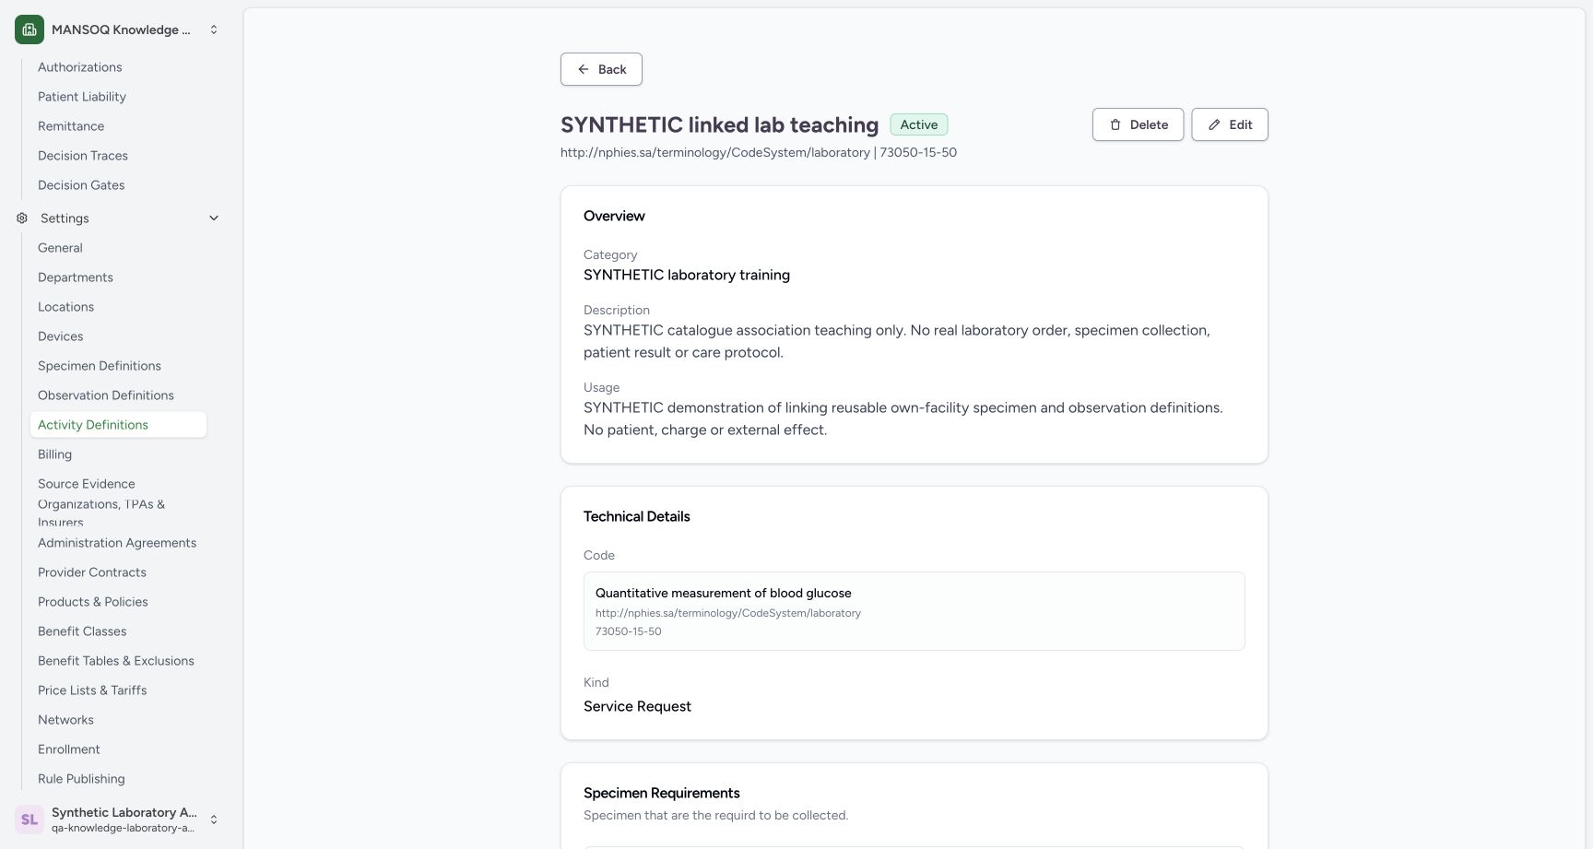Image resolution: width=1593 pixels, height=849 pixels.
Task: Open Provider Contracts
Action: pyautogui.click(x=92, y=572)
